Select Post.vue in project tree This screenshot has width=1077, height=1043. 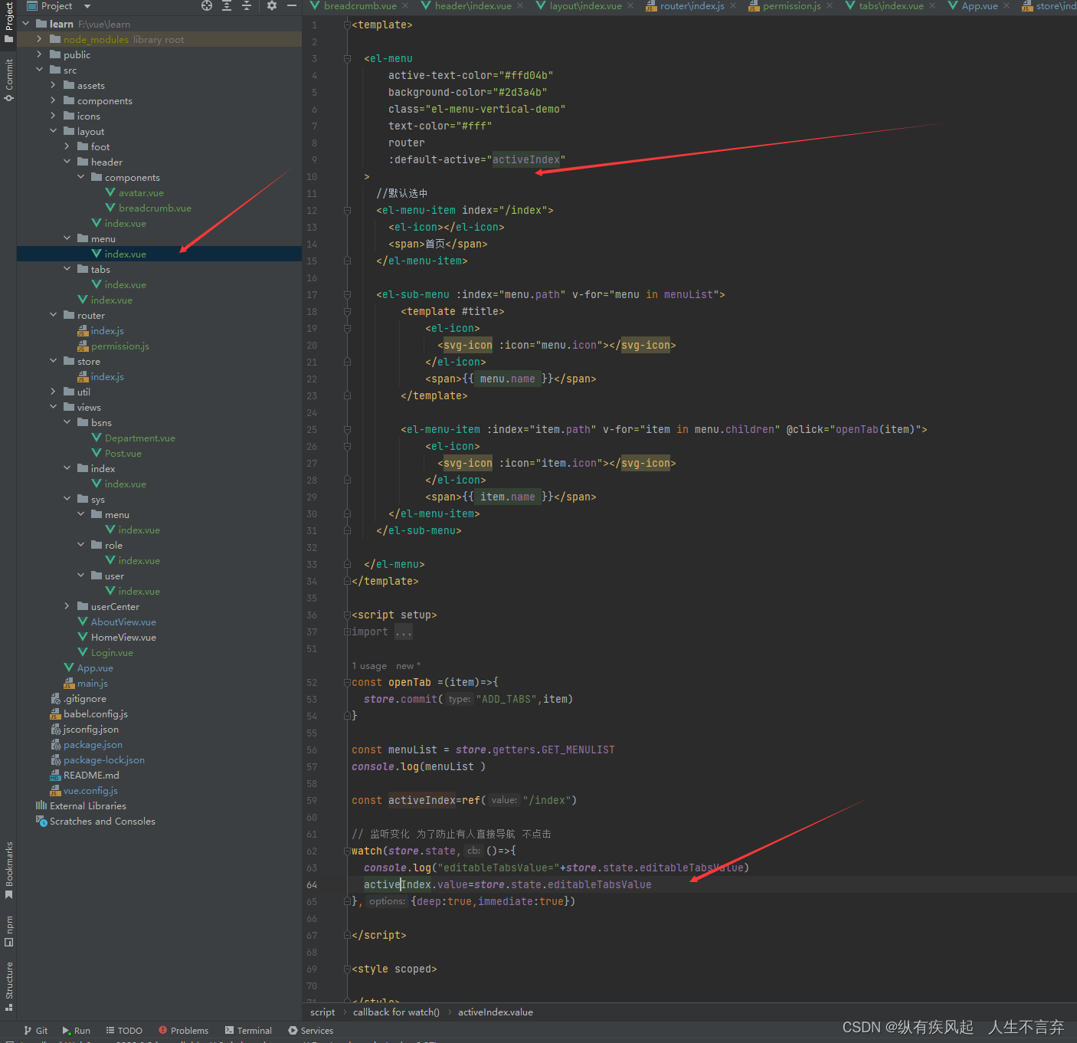[x=123, y=453]
